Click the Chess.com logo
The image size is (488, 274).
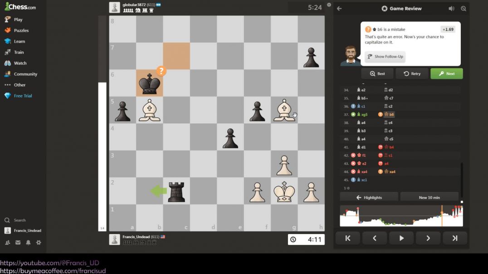[x=20, y=6]
